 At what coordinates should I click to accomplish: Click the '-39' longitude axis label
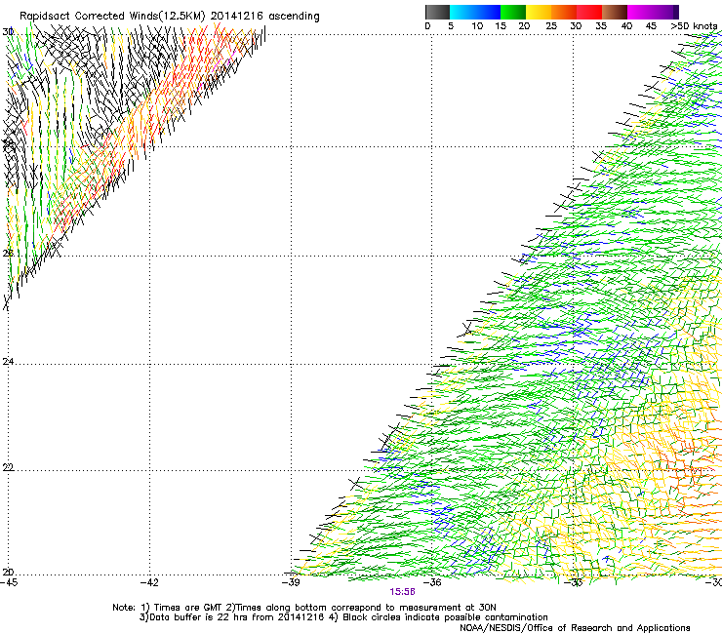click(x=291, y=583)
